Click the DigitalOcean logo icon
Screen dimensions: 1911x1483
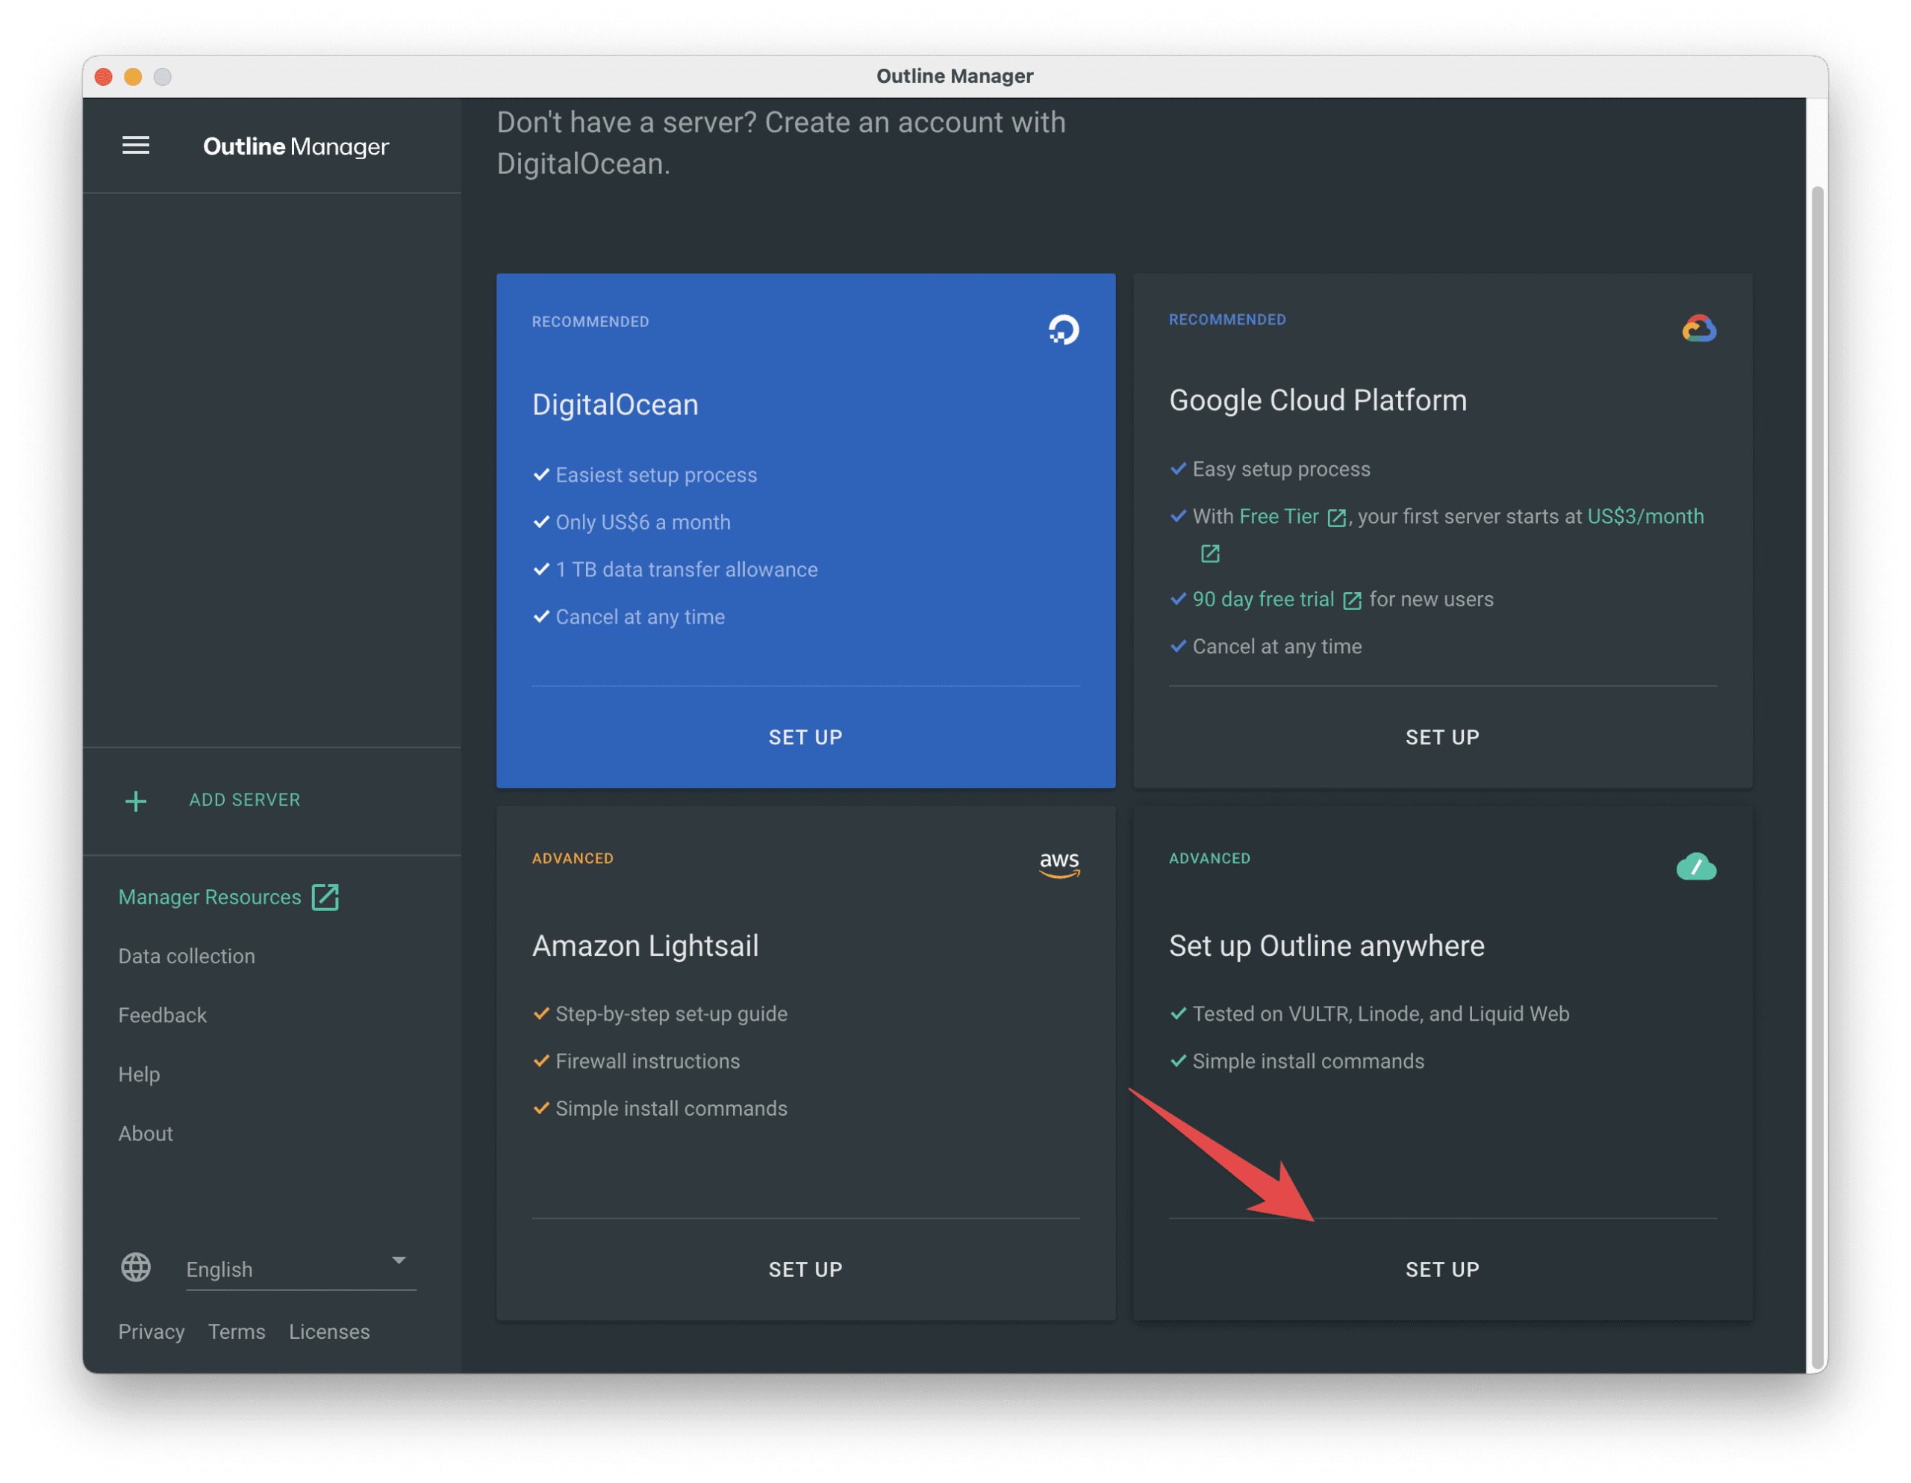coord(1063,330)
